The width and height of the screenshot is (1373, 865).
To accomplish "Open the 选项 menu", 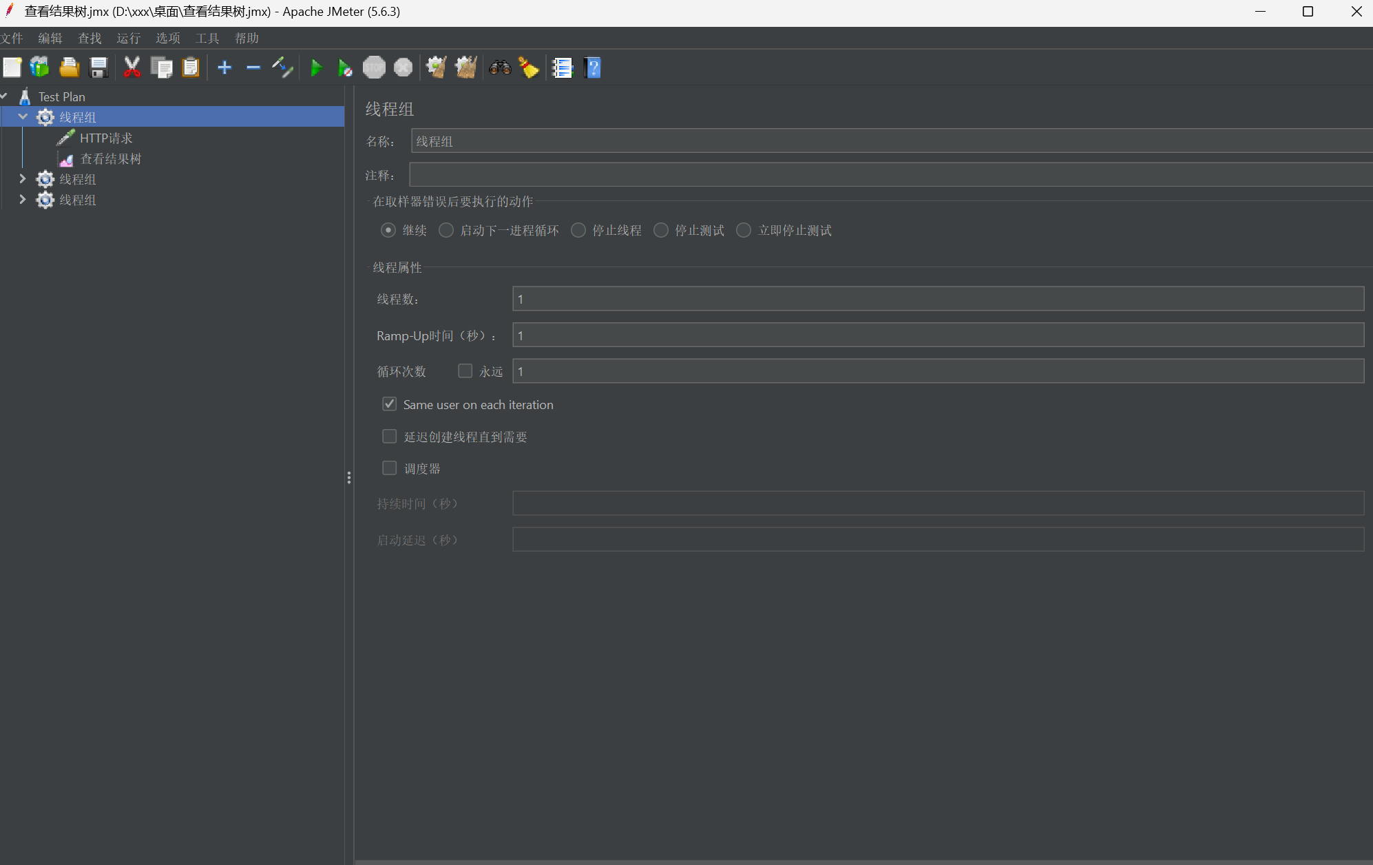I will tap(167, 38).
